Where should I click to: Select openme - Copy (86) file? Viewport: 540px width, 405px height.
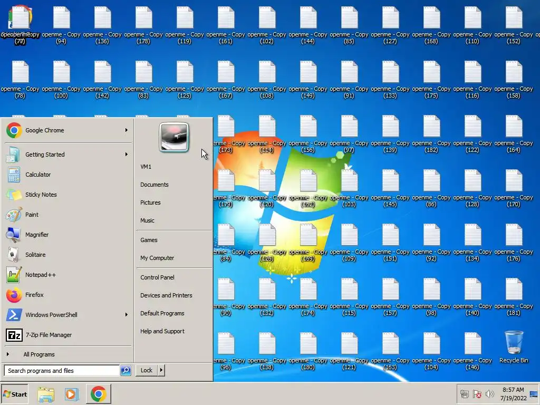click(x=431, y=189)
